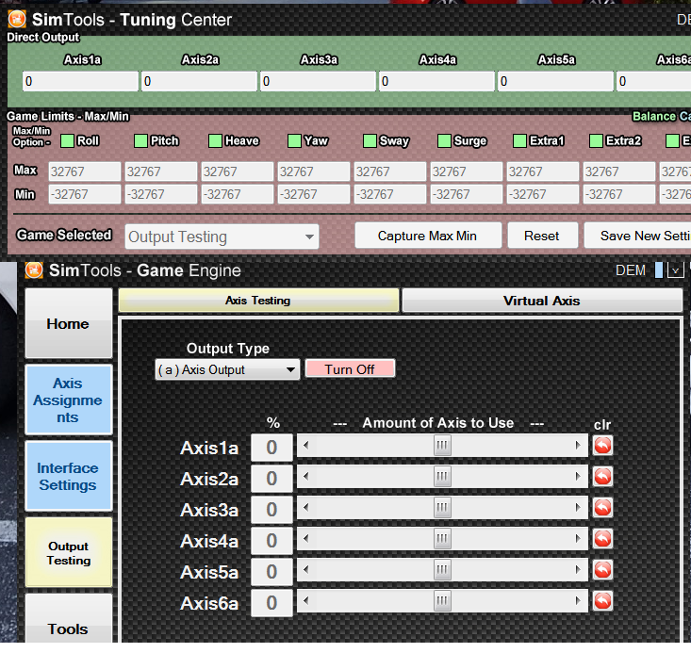
Task: Clear Axis3a with its red clr icon
Action: click(x=602, y=508)
